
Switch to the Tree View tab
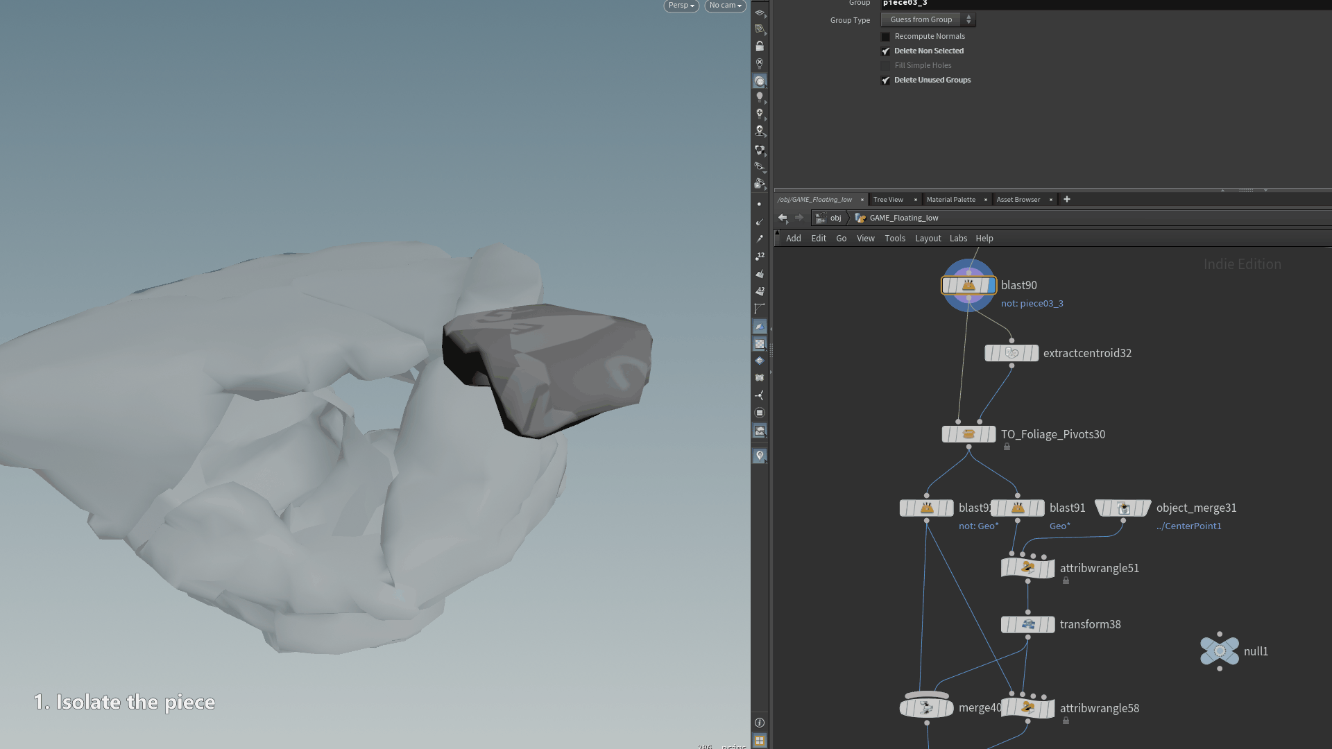(889, 199)
